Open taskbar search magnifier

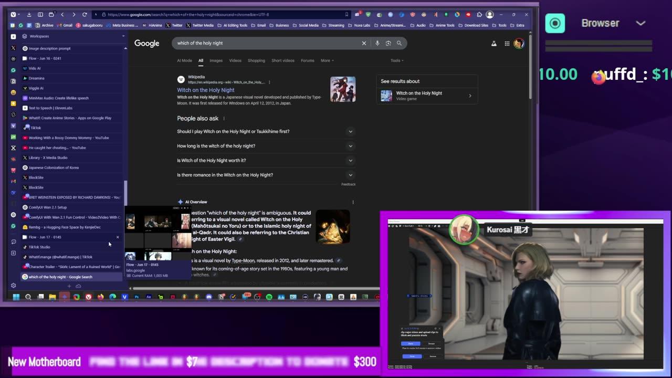[x=28, y=297]
